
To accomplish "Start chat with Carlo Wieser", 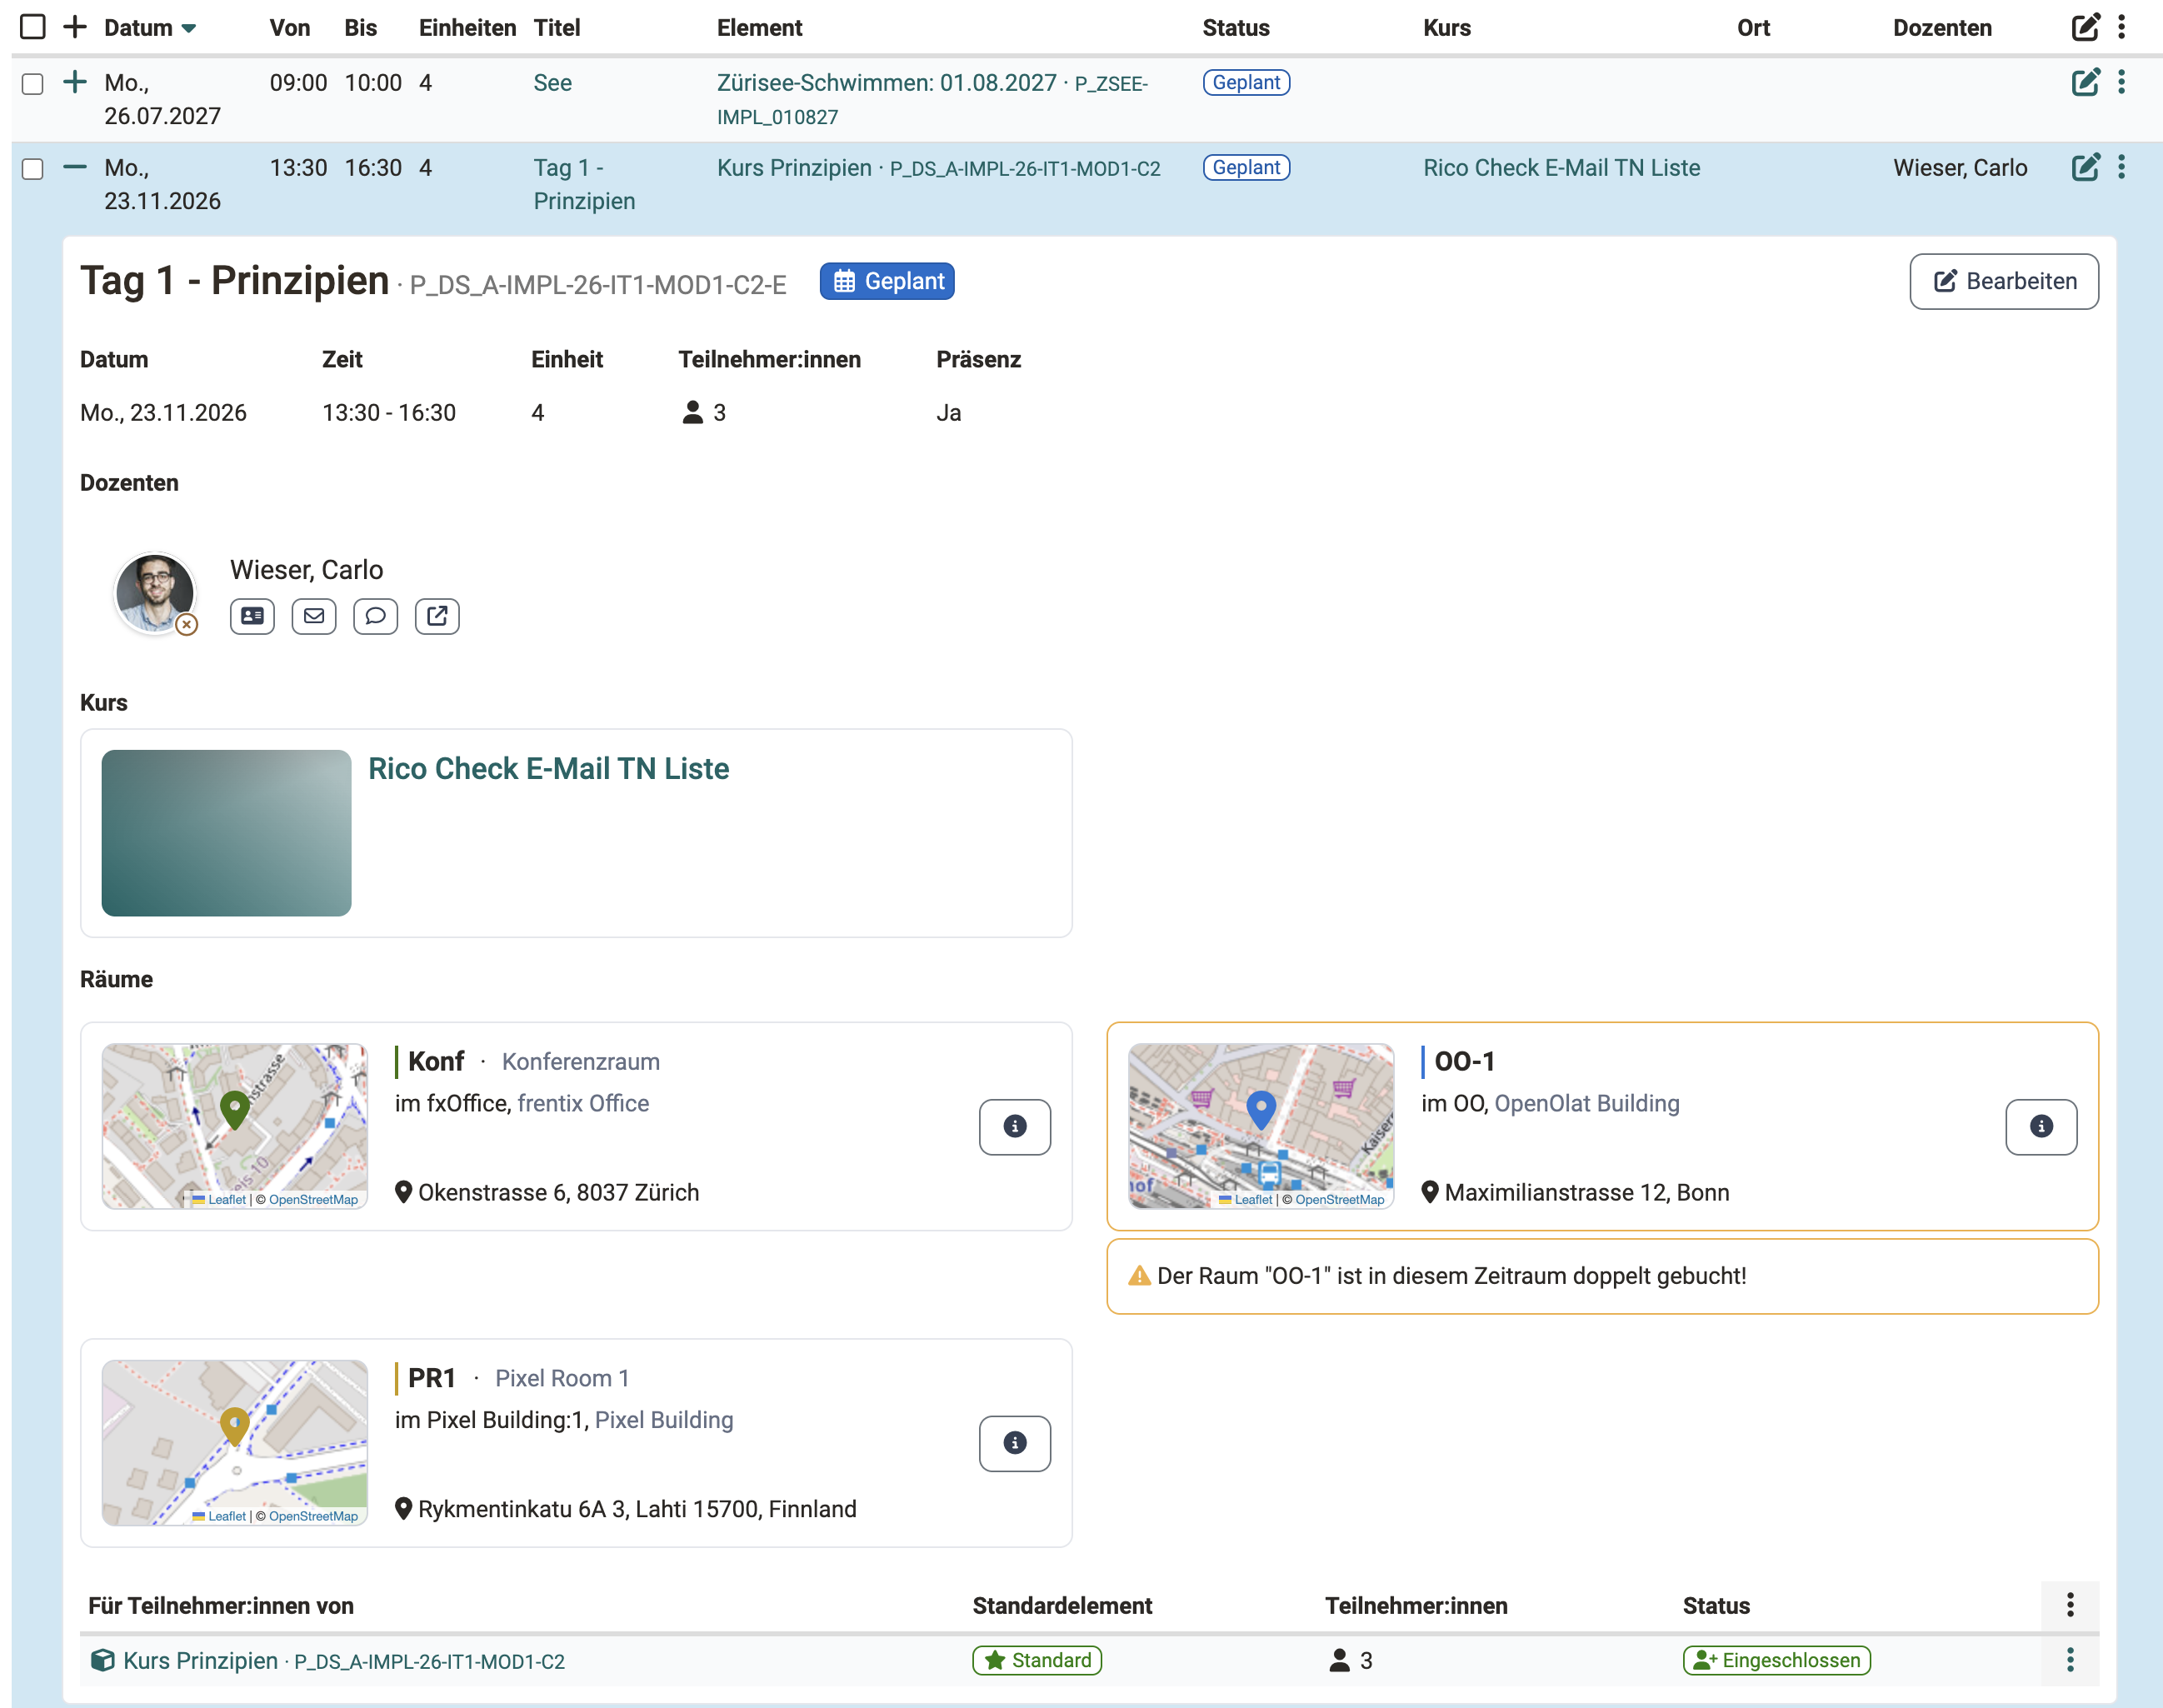I will 376,616.
